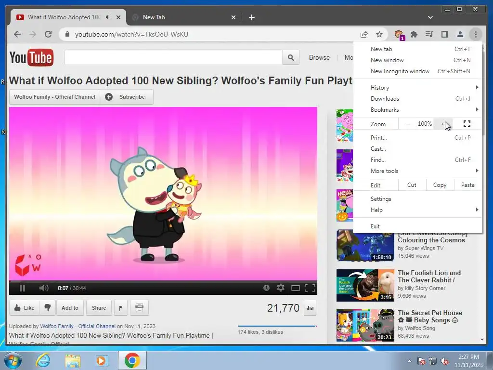Enter video fullscreen mode

[x=310, y=288]
